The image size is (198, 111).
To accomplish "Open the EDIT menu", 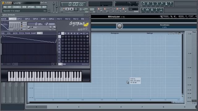I will 10,7.
